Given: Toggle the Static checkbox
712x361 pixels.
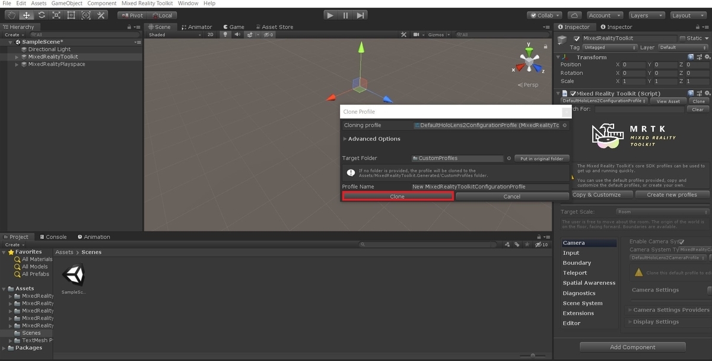Looking at the screenshot, I should pos(682,39).
